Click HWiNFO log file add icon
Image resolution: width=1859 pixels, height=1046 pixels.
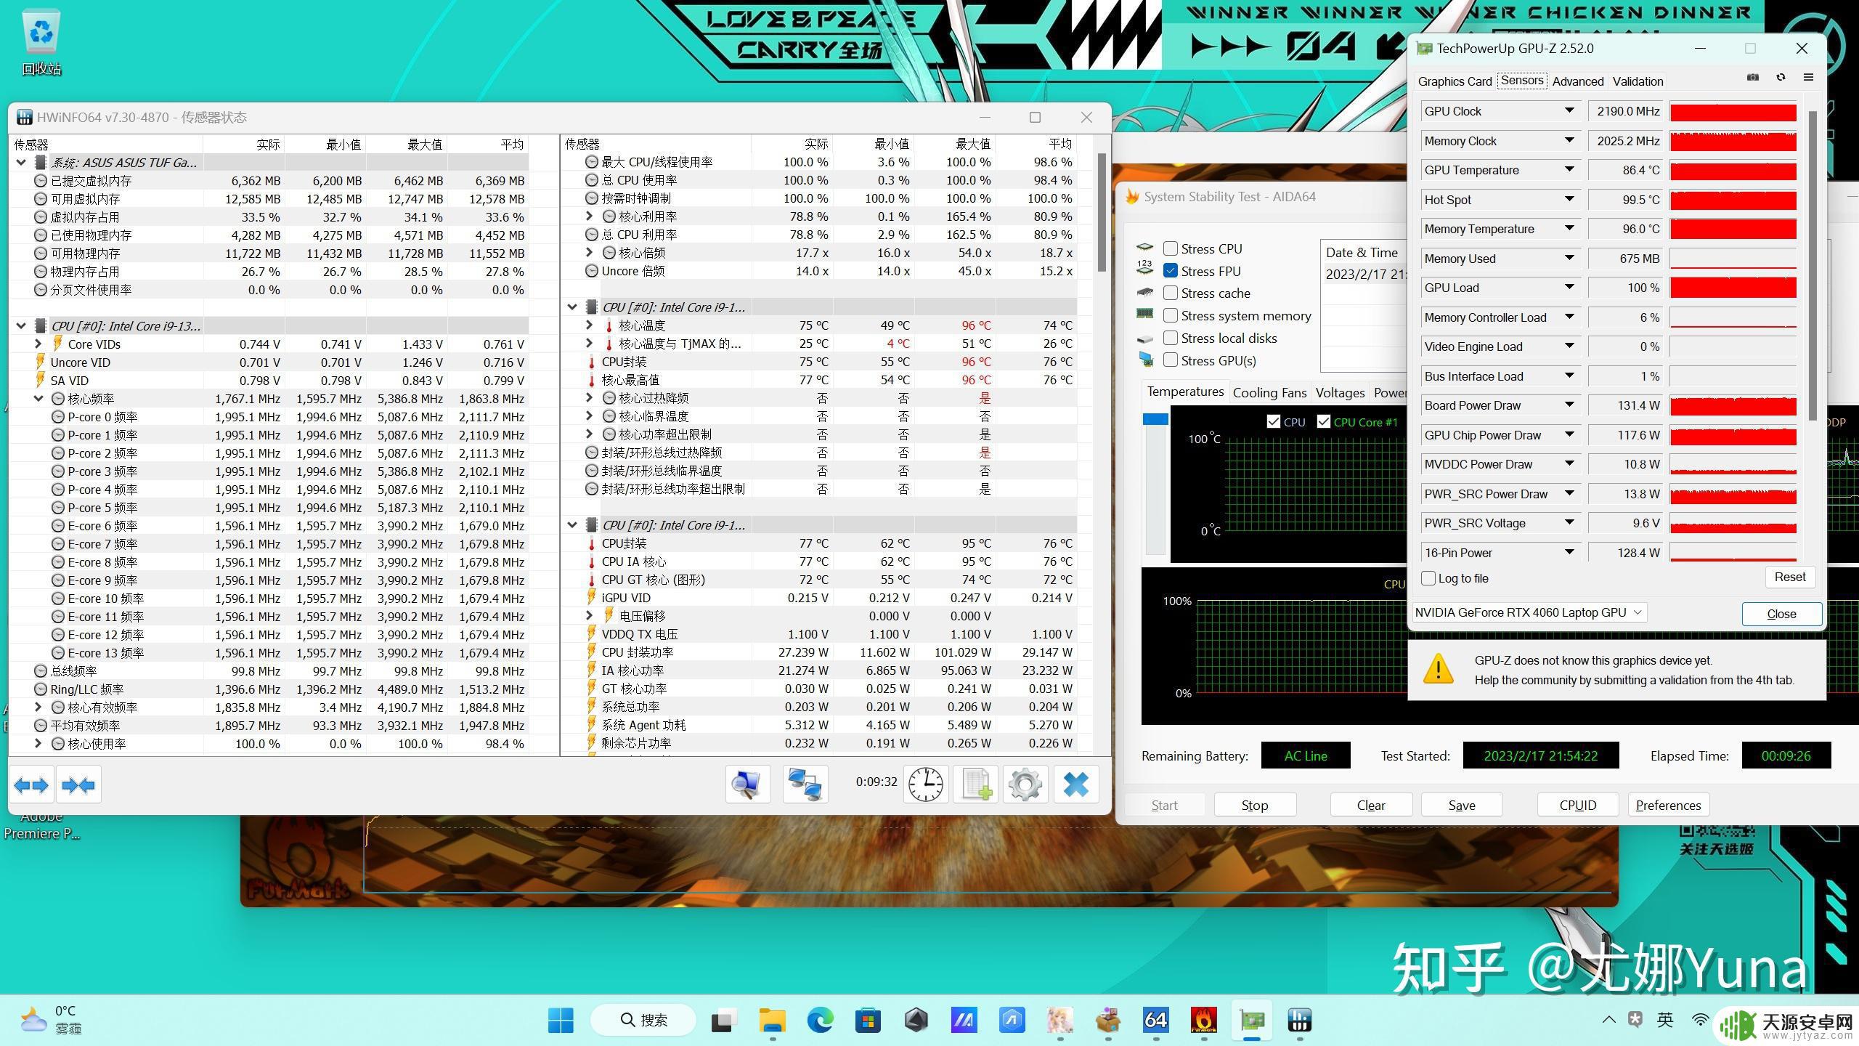(975, 784)
